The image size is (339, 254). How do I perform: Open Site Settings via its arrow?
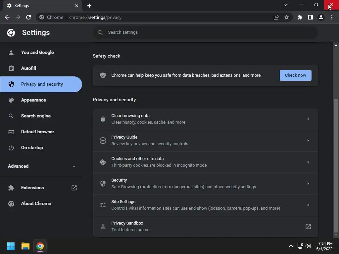coord(308,205)
